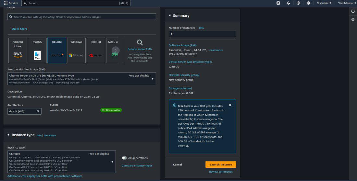Click the read more link in Summary
The height and width of the screenshot is (181, 357).
point(216,50)
